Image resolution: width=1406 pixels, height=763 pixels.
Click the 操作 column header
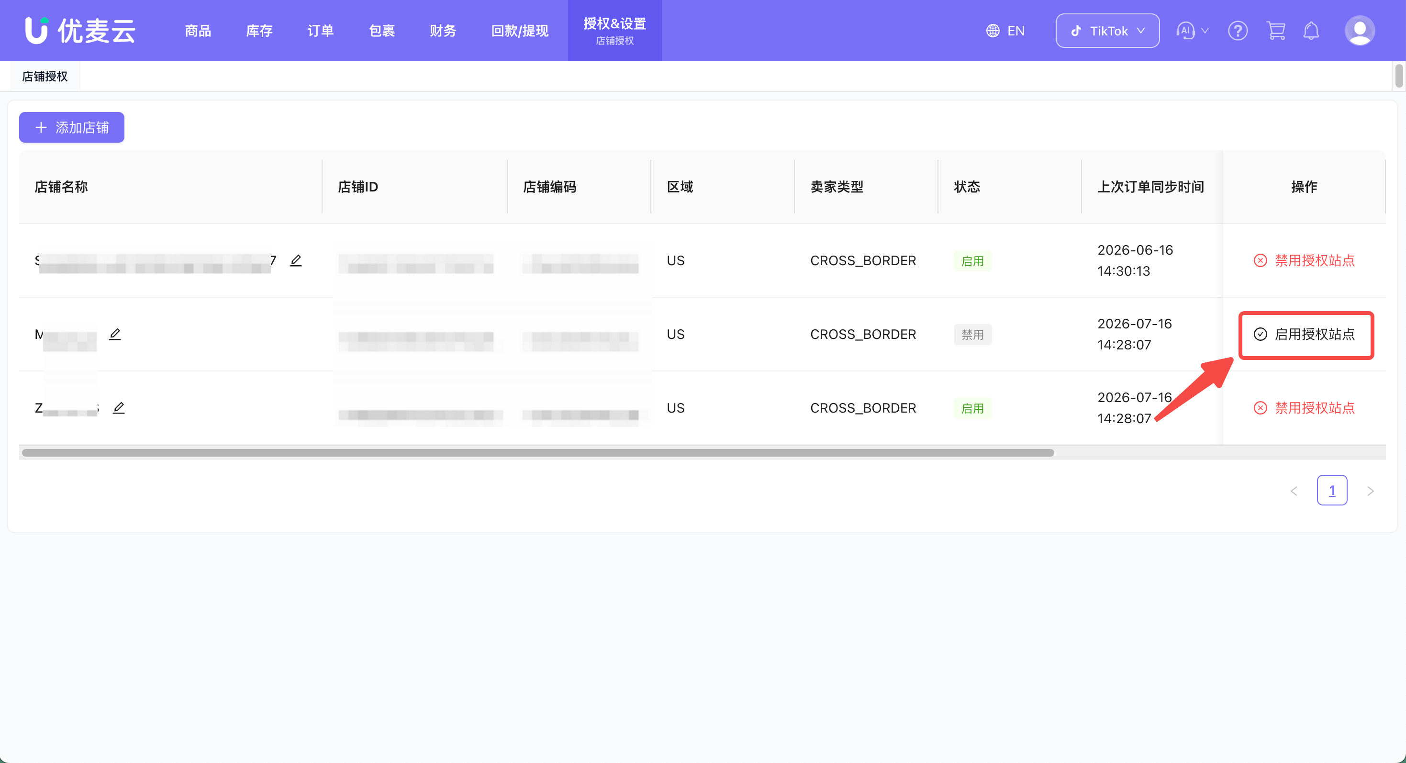1304,187
